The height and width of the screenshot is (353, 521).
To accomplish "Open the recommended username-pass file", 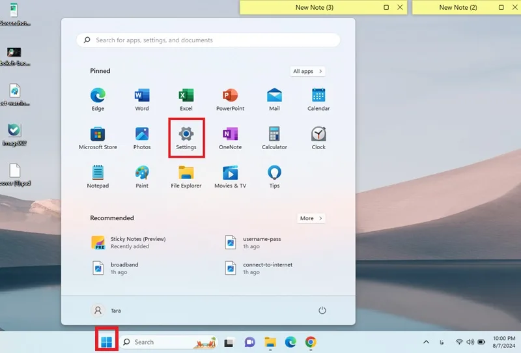I will click(253, 242).
